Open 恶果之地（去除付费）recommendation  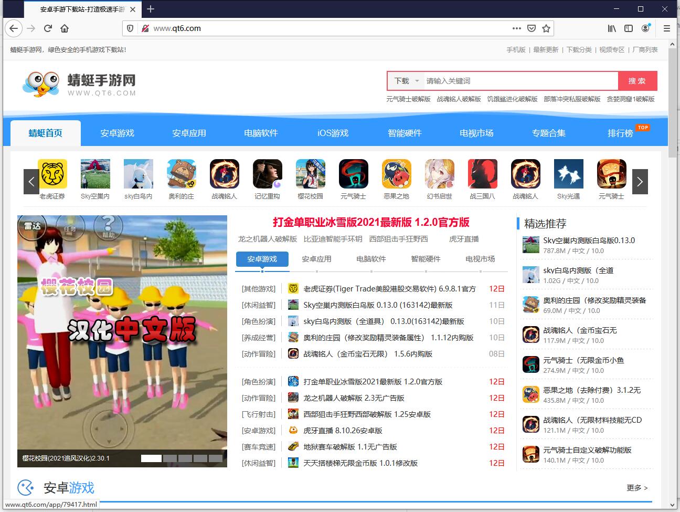(x=592, y=390)
